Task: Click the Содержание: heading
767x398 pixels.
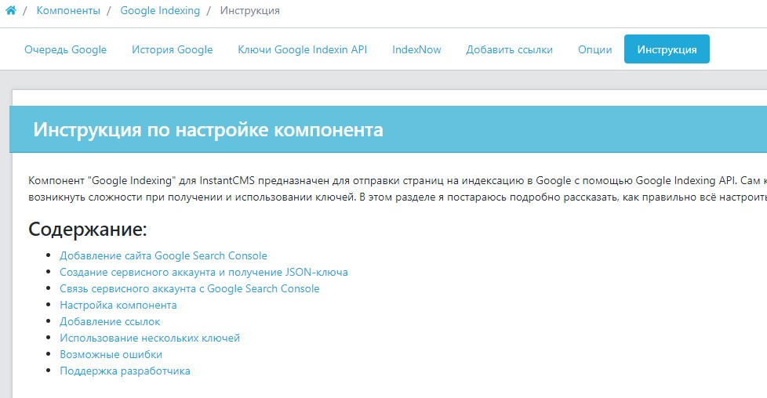Action: [88, 229]
